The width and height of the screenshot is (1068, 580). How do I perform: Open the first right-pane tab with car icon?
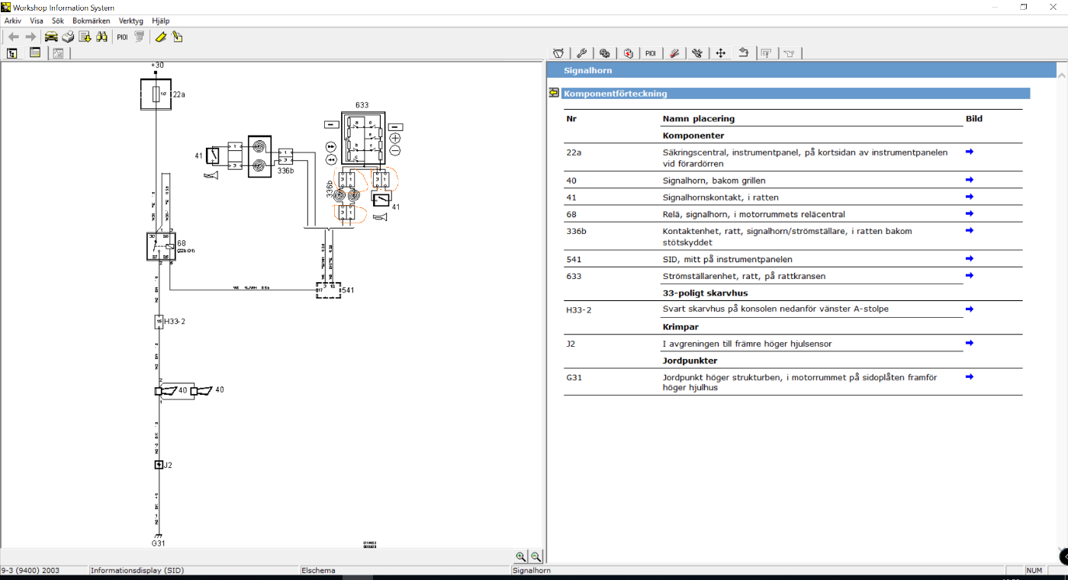coord(558,53)
